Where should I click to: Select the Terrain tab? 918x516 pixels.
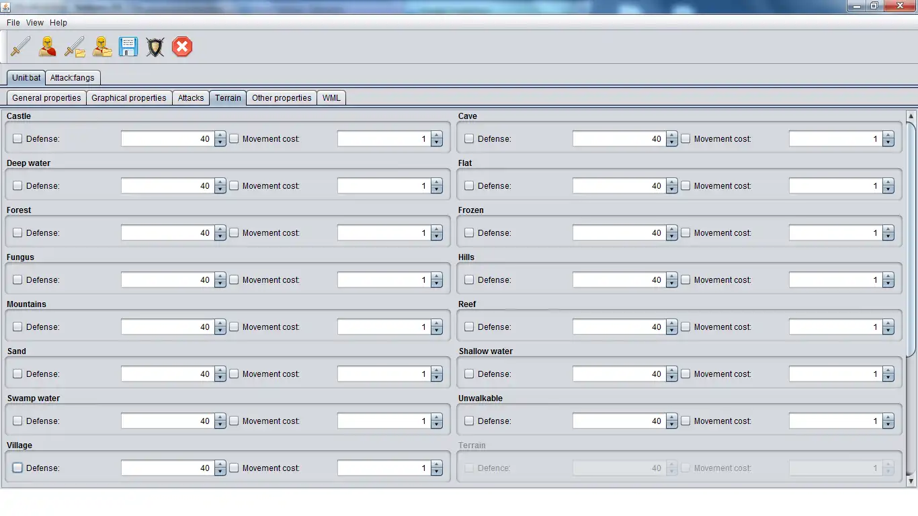228,98
